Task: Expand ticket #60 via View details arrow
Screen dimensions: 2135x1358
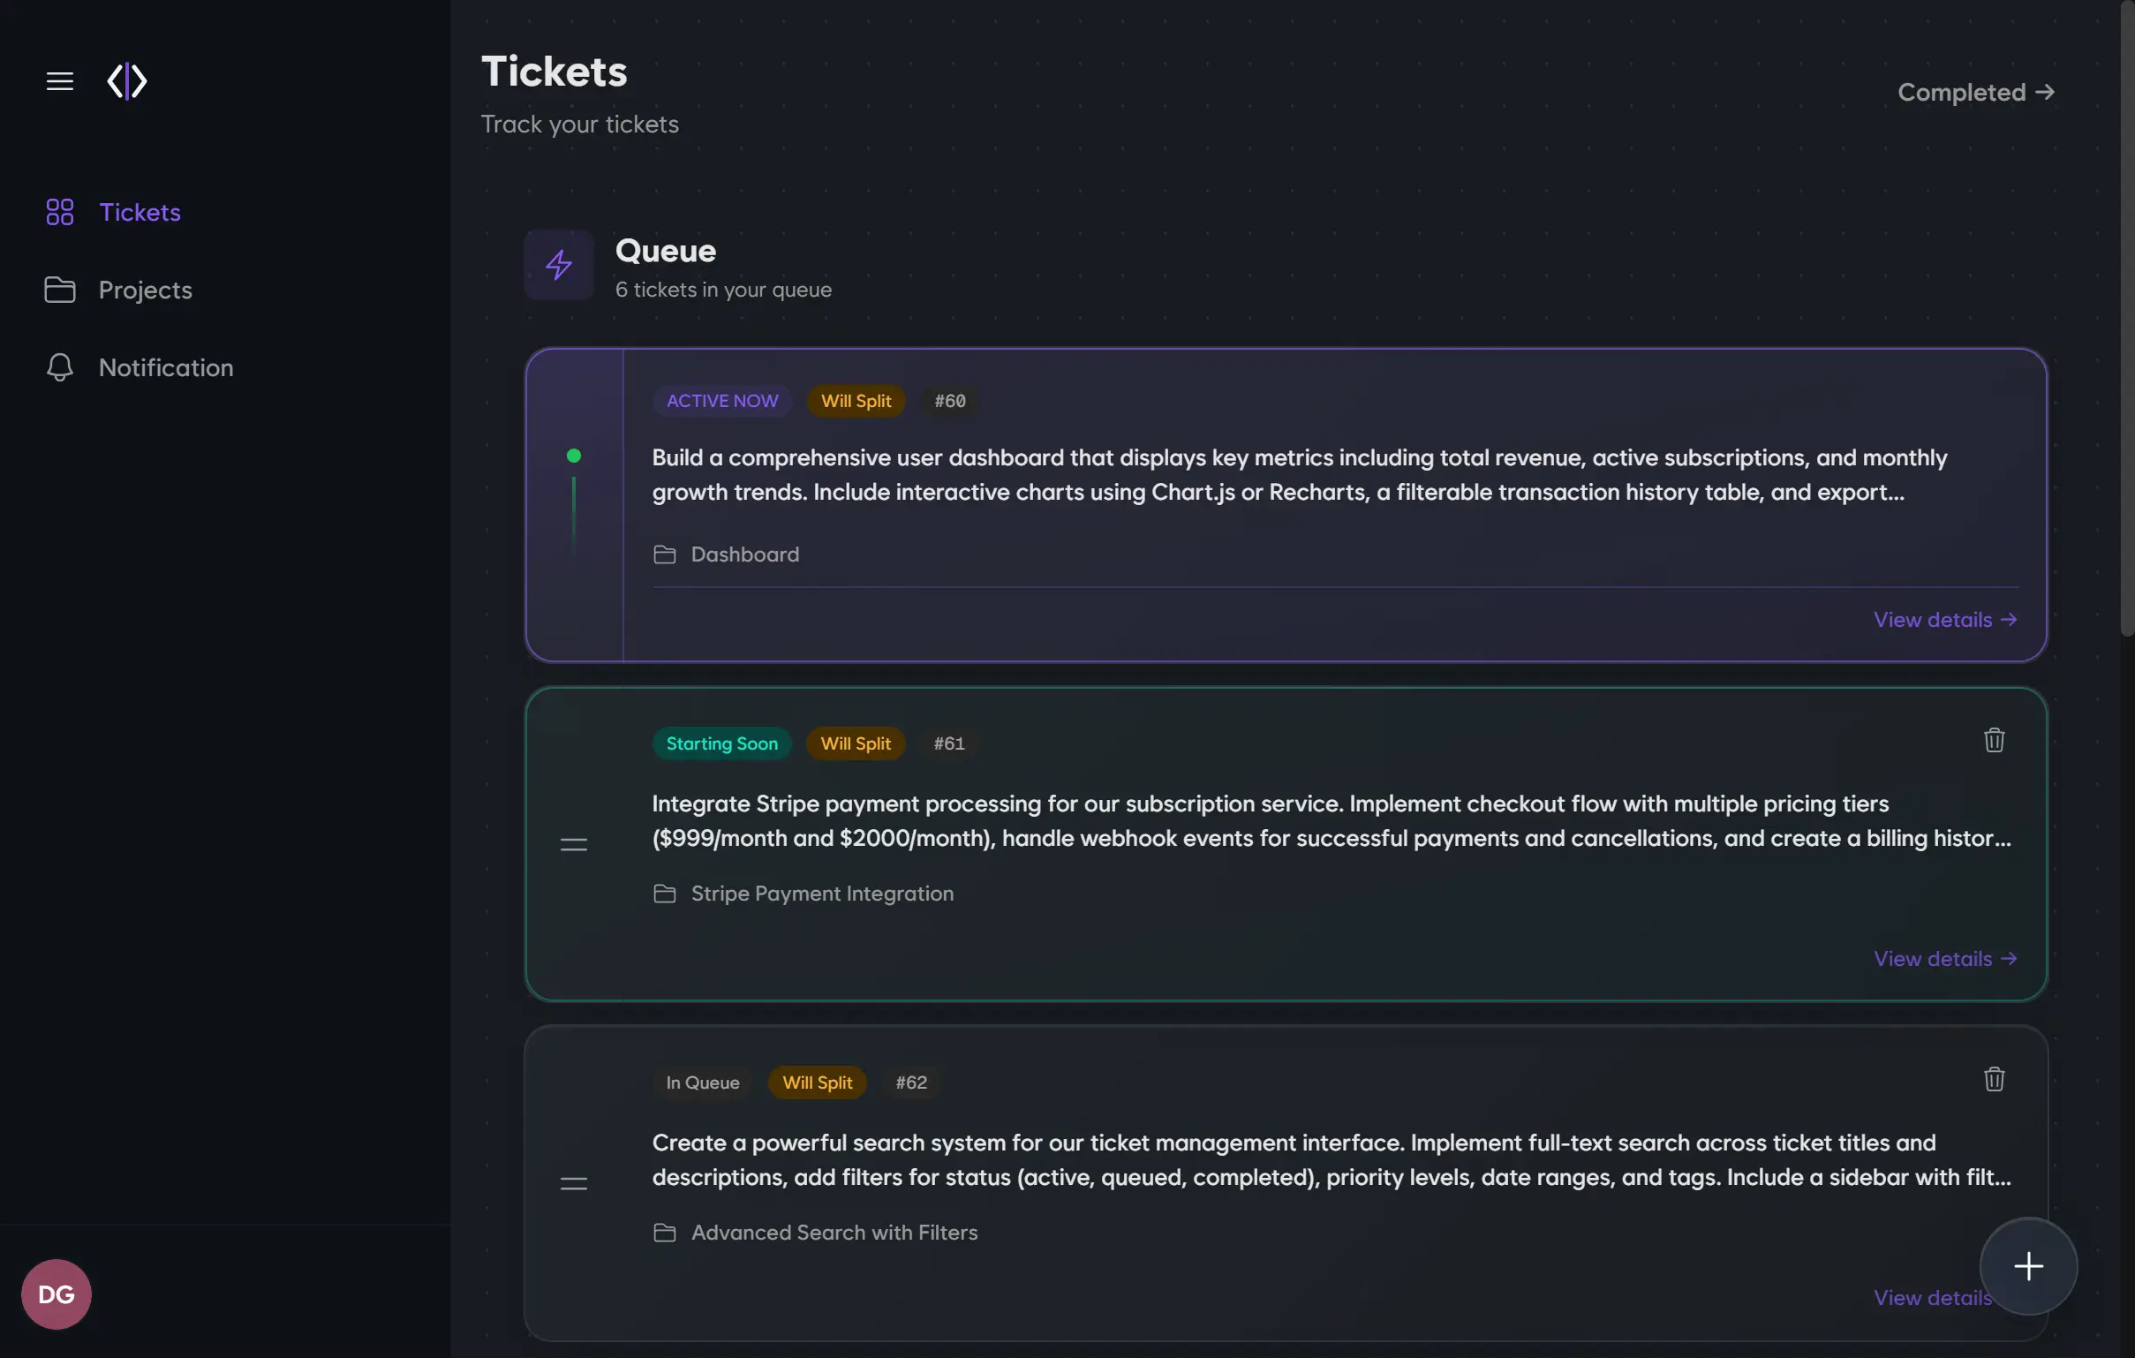Action: pos(1944,620)
